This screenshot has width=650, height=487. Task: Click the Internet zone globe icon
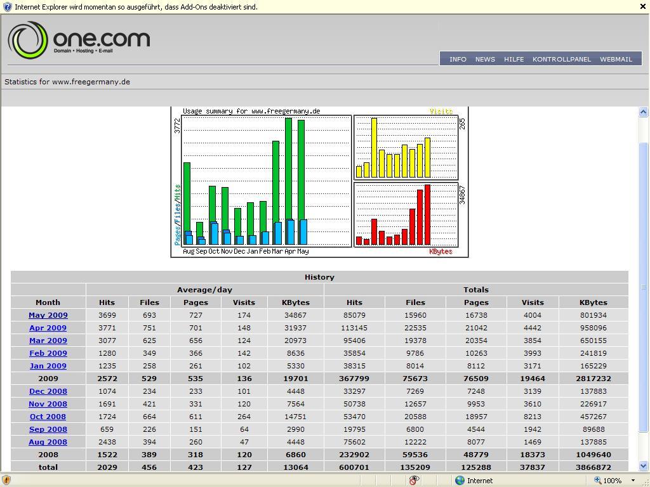click(x=460, y=481)
